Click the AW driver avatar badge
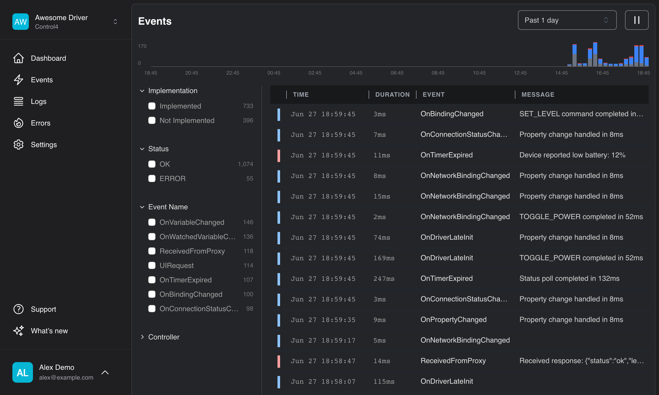The width and height of the screenshot is (659, 395). (21, 22)
